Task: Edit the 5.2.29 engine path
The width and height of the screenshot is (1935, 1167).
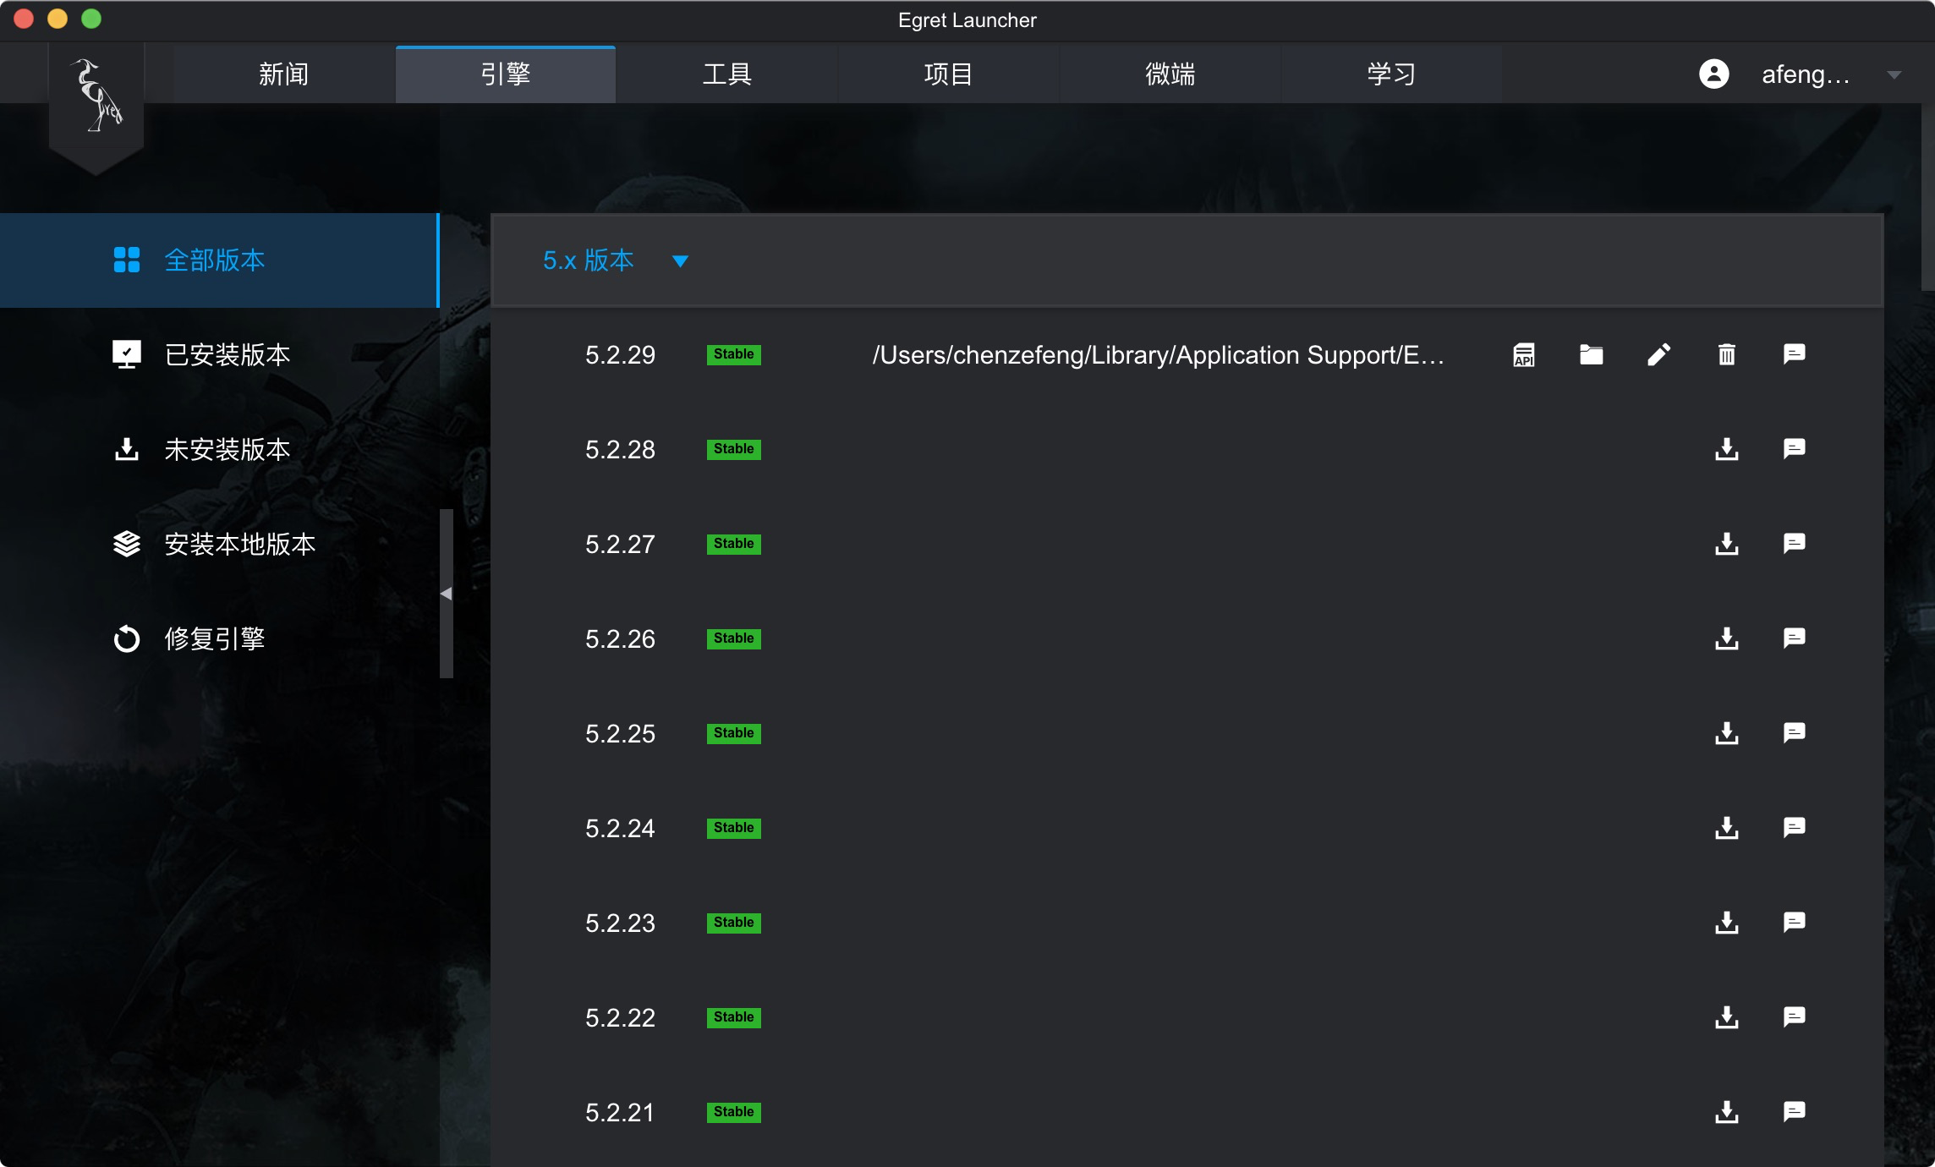Action: [1658, 355]
